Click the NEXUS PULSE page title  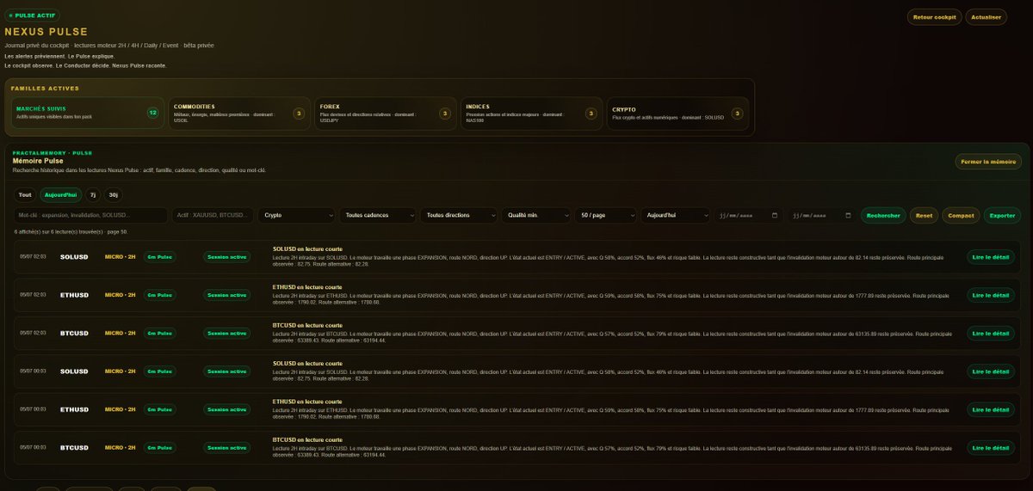click(46, 32)
